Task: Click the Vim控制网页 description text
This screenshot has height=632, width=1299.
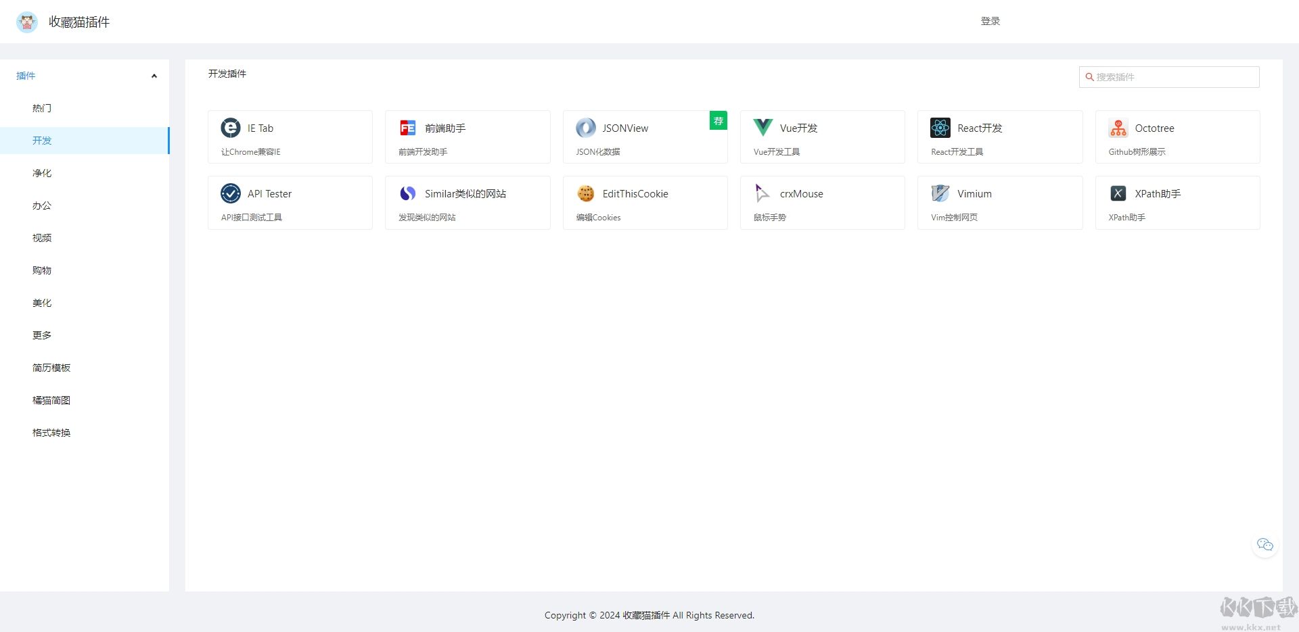Action: 954,217
